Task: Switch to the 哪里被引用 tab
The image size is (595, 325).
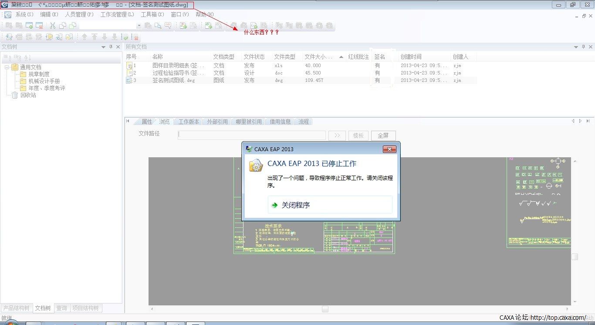Action: pyautogui.click(x=249, y=122)
